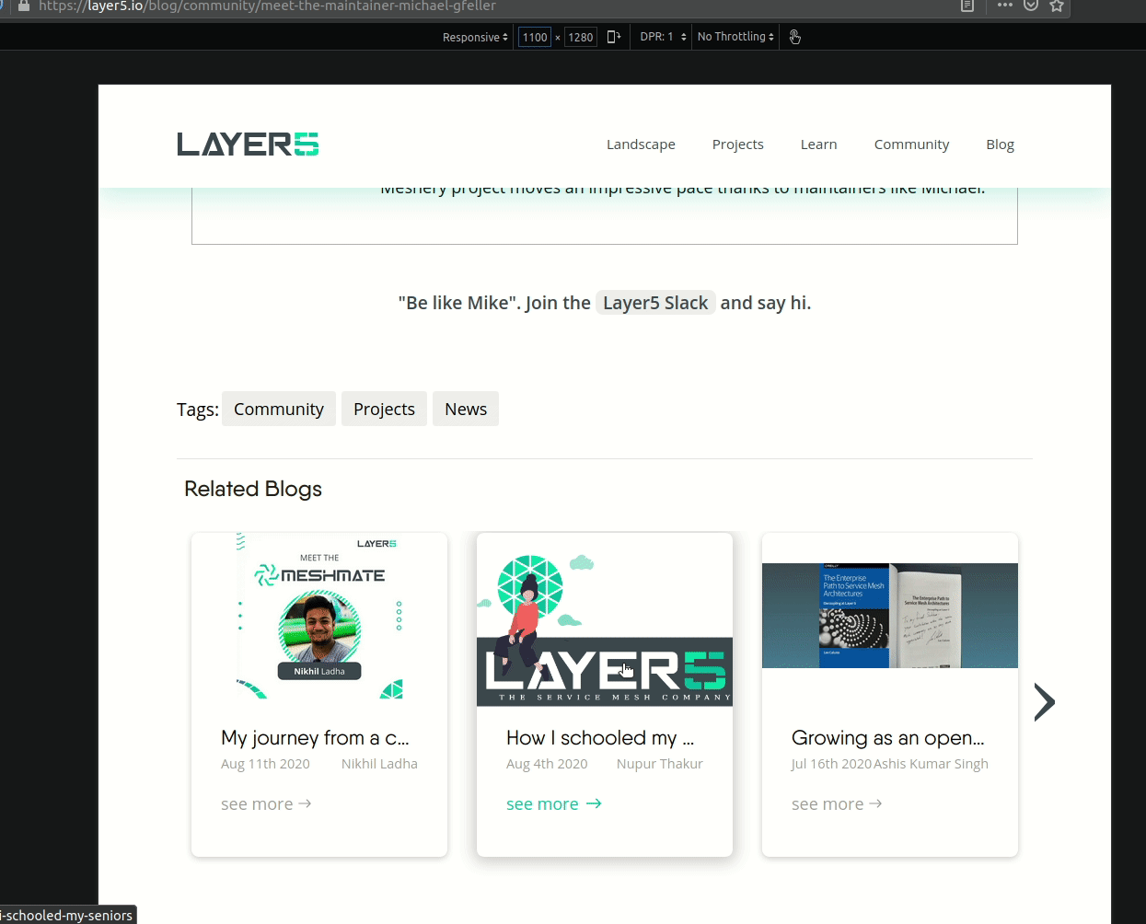Open the DPR dropdown
1146x924 pixels.
[663, 37]
